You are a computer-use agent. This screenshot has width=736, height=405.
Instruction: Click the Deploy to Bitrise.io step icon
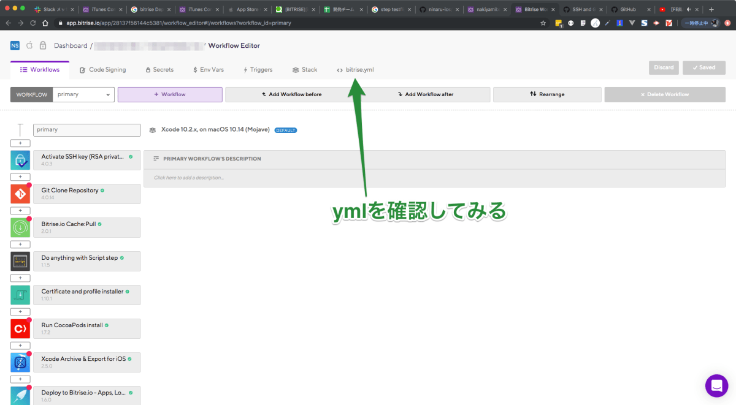20,395
